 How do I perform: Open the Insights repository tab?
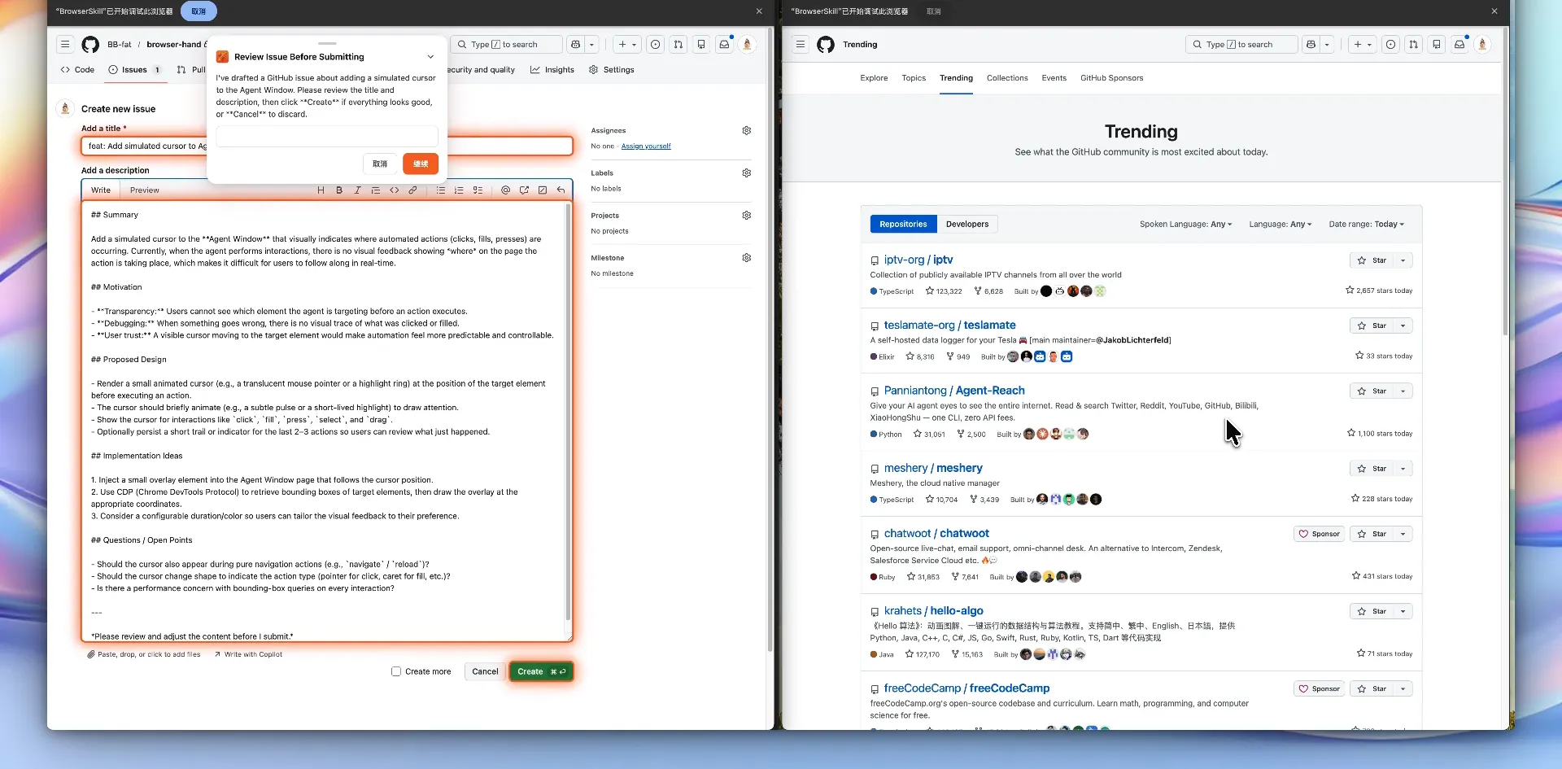[x=552, y=70]
